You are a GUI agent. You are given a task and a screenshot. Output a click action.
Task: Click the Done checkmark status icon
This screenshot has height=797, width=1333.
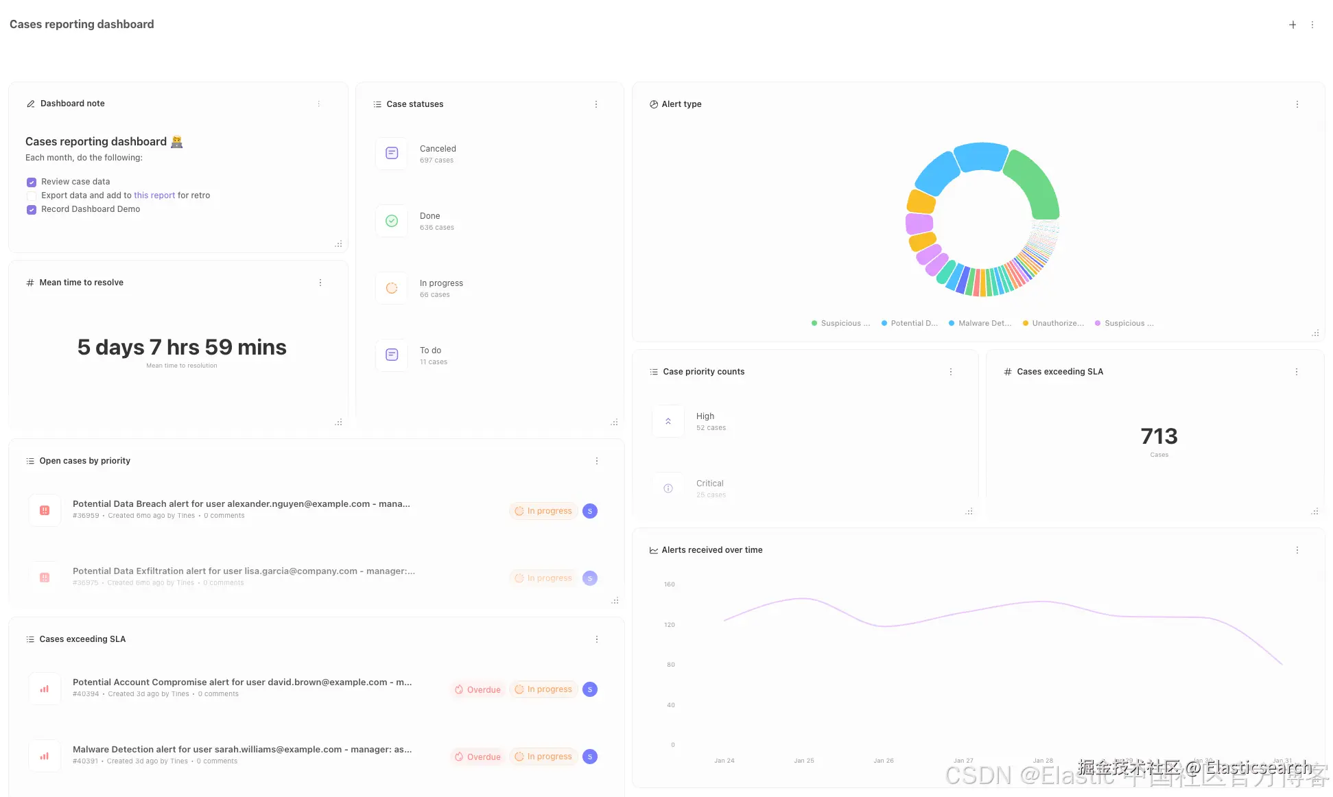point(392,221)
